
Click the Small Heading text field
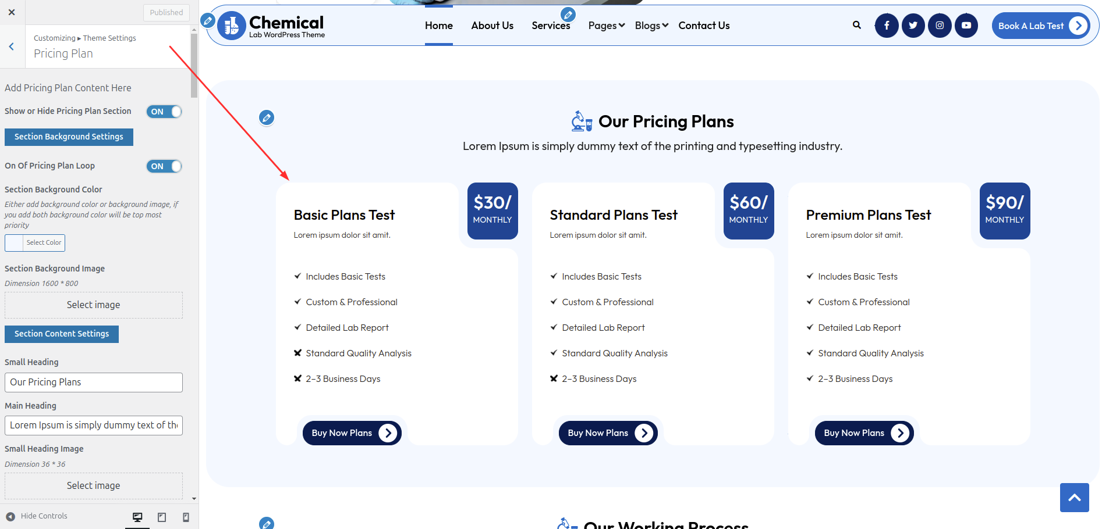click(x=93, y=382)
